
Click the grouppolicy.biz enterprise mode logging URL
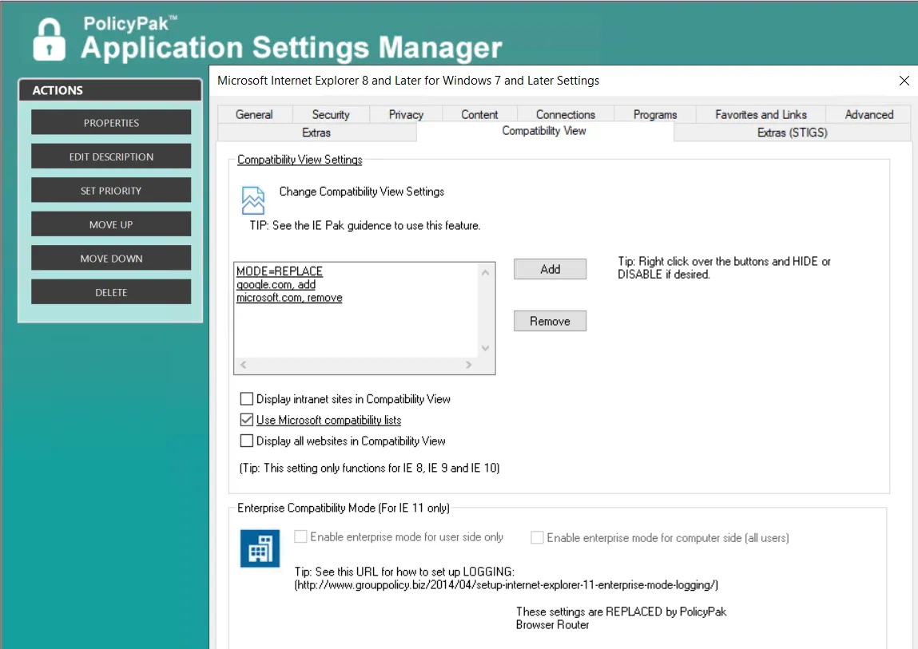point(507,584)
